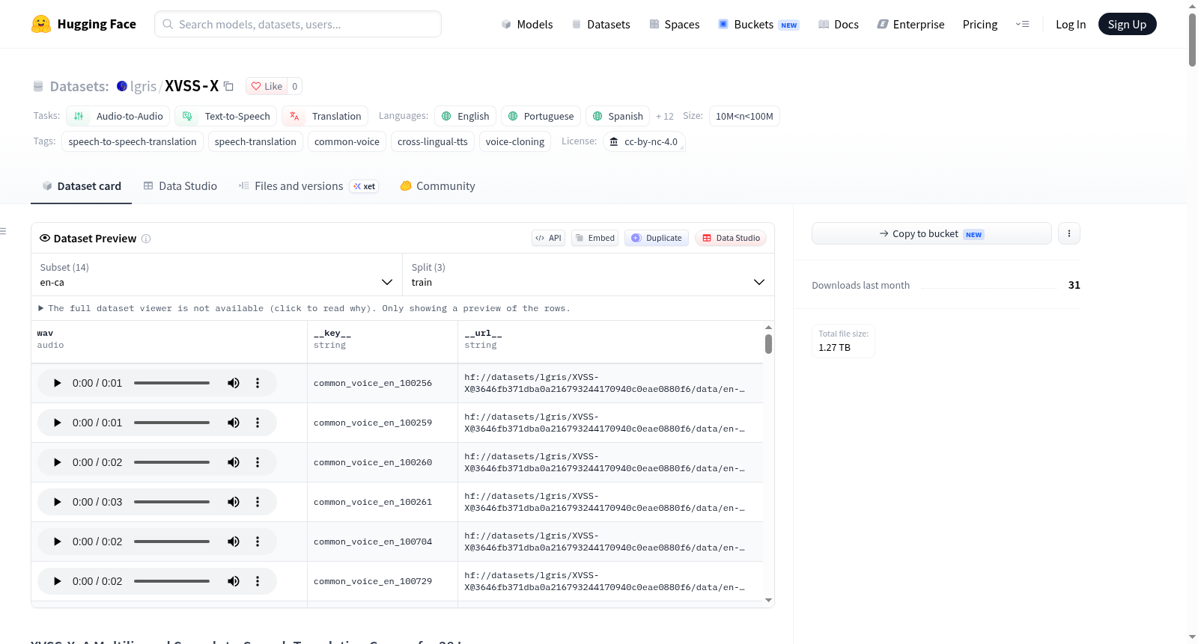
Task: Open the lgris owner profile link
Action: pos(143,86)
